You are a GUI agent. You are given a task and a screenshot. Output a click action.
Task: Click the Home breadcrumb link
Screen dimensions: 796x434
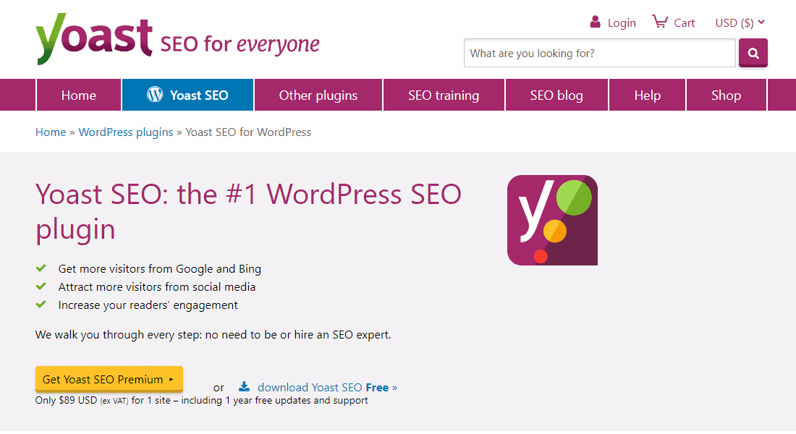click(x=51, y=132)
